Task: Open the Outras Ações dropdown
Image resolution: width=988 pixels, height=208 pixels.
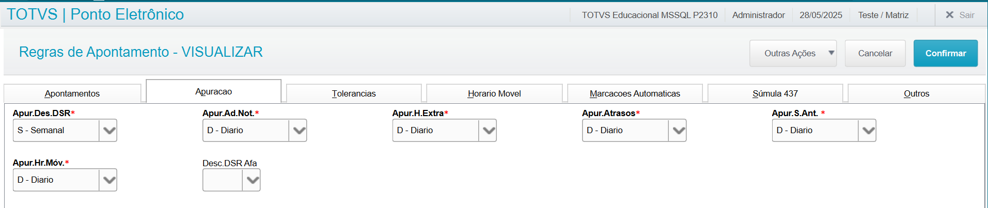Action: pyautogui.click(x=793, y=53)
